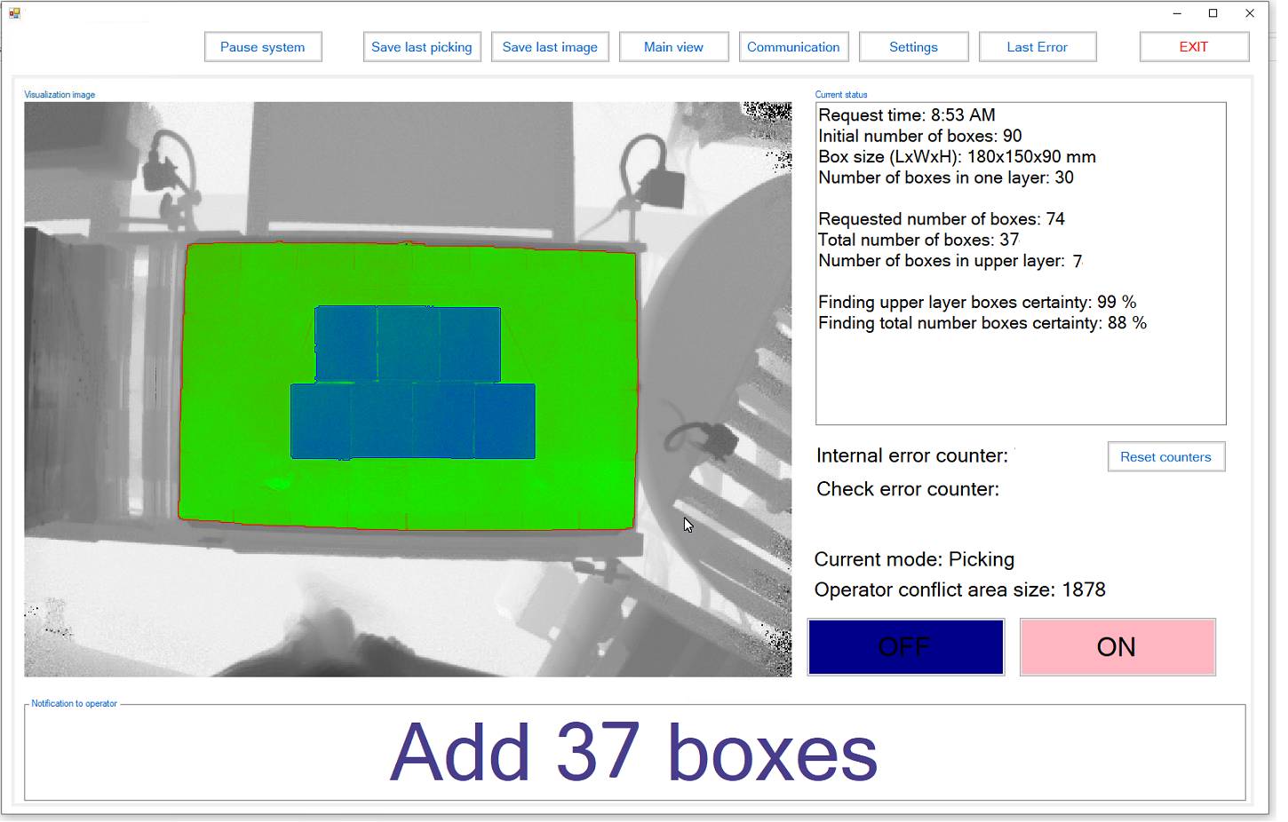Reset counters button click
This screenshot has height=822, width=1288.
1165,456
